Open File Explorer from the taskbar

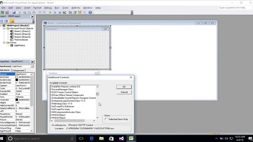pyautogui.click(x=101, y=138)
